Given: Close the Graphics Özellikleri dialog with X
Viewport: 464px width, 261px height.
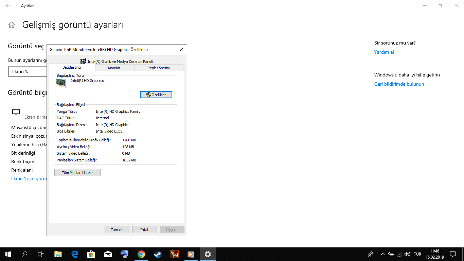Looking at the screenshot, I should [182, 49].
